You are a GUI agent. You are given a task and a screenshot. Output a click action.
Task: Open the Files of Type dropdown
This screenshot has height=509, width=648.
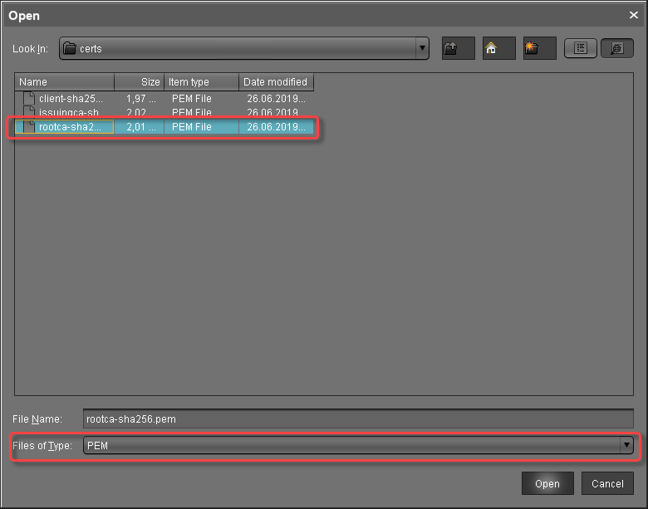627,446
